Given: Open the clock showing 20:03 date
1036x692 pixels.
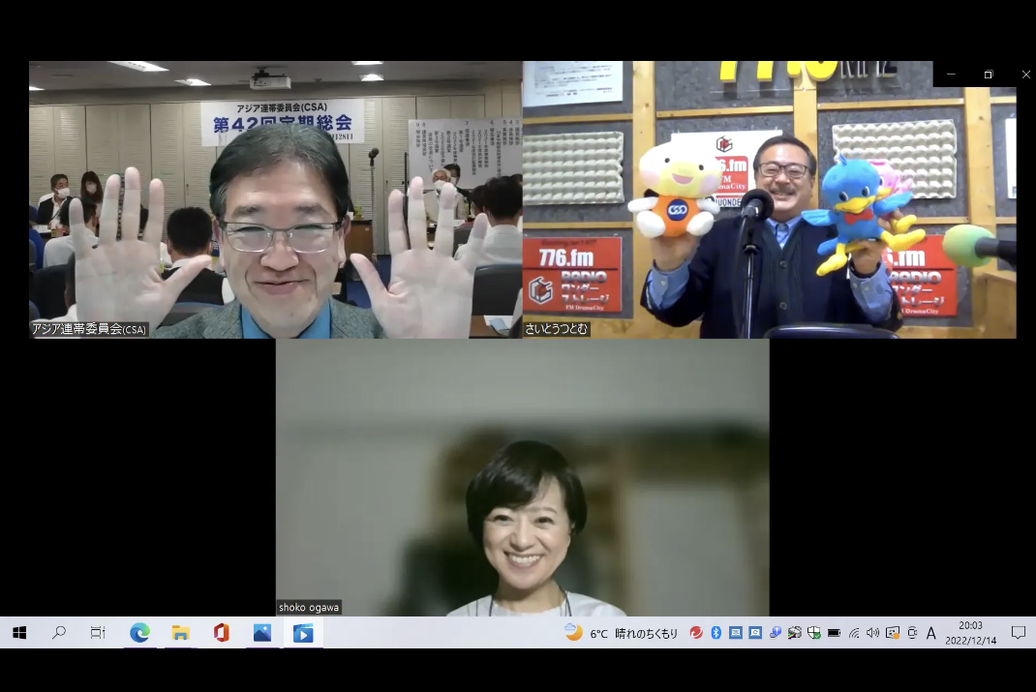Looking at the screenshot, I should 969,633.
